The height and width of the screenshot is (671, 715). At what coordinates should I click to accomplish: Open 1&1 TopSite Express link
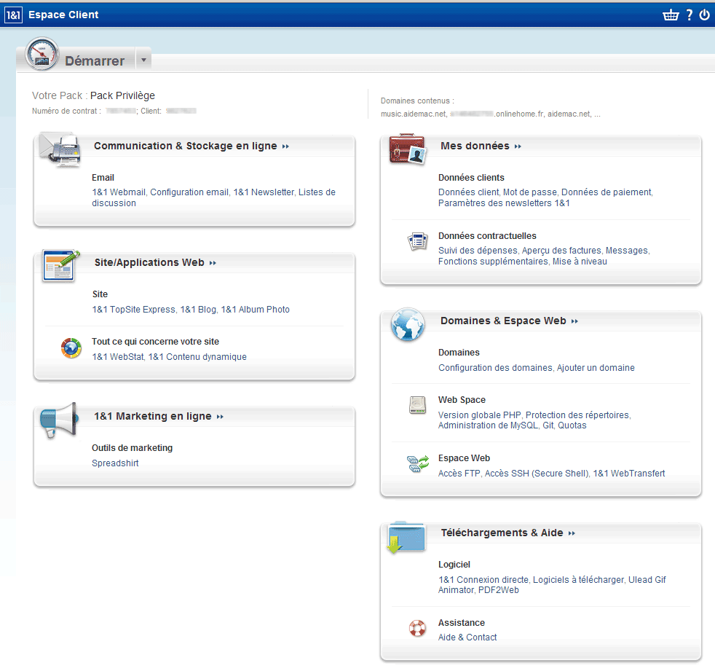133,310
